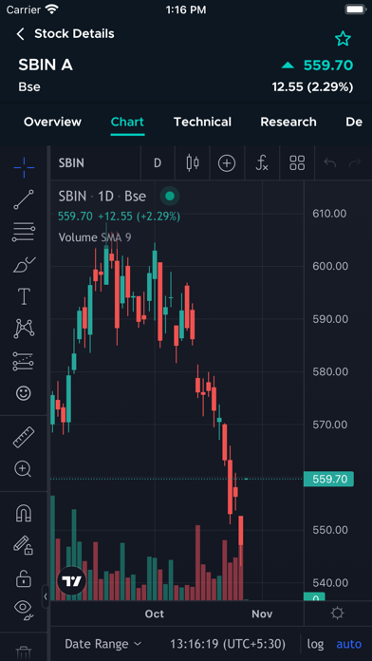Open the indicators fx menu
This screenshot has height=661, width=372.
pyautogui.click(x=262, y=163)
